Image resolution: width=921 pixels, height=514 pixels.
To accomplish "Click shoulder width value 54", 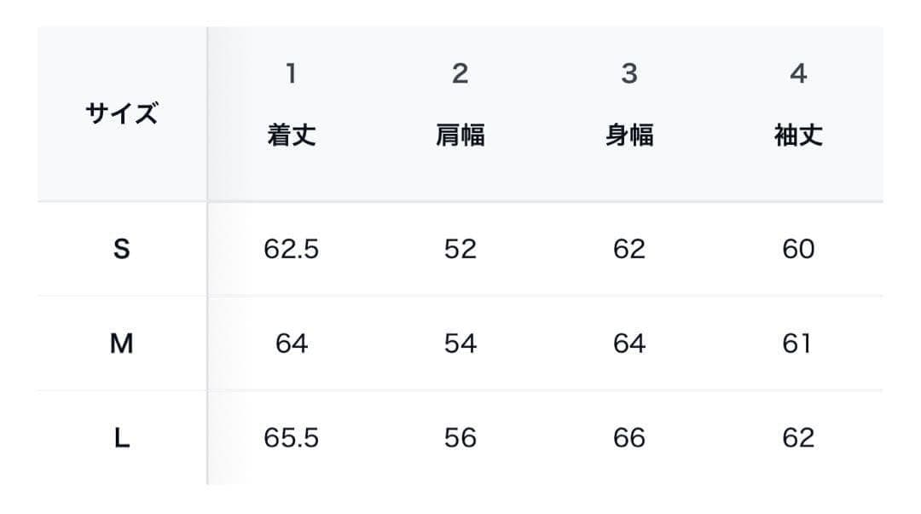I will [460, 344].
